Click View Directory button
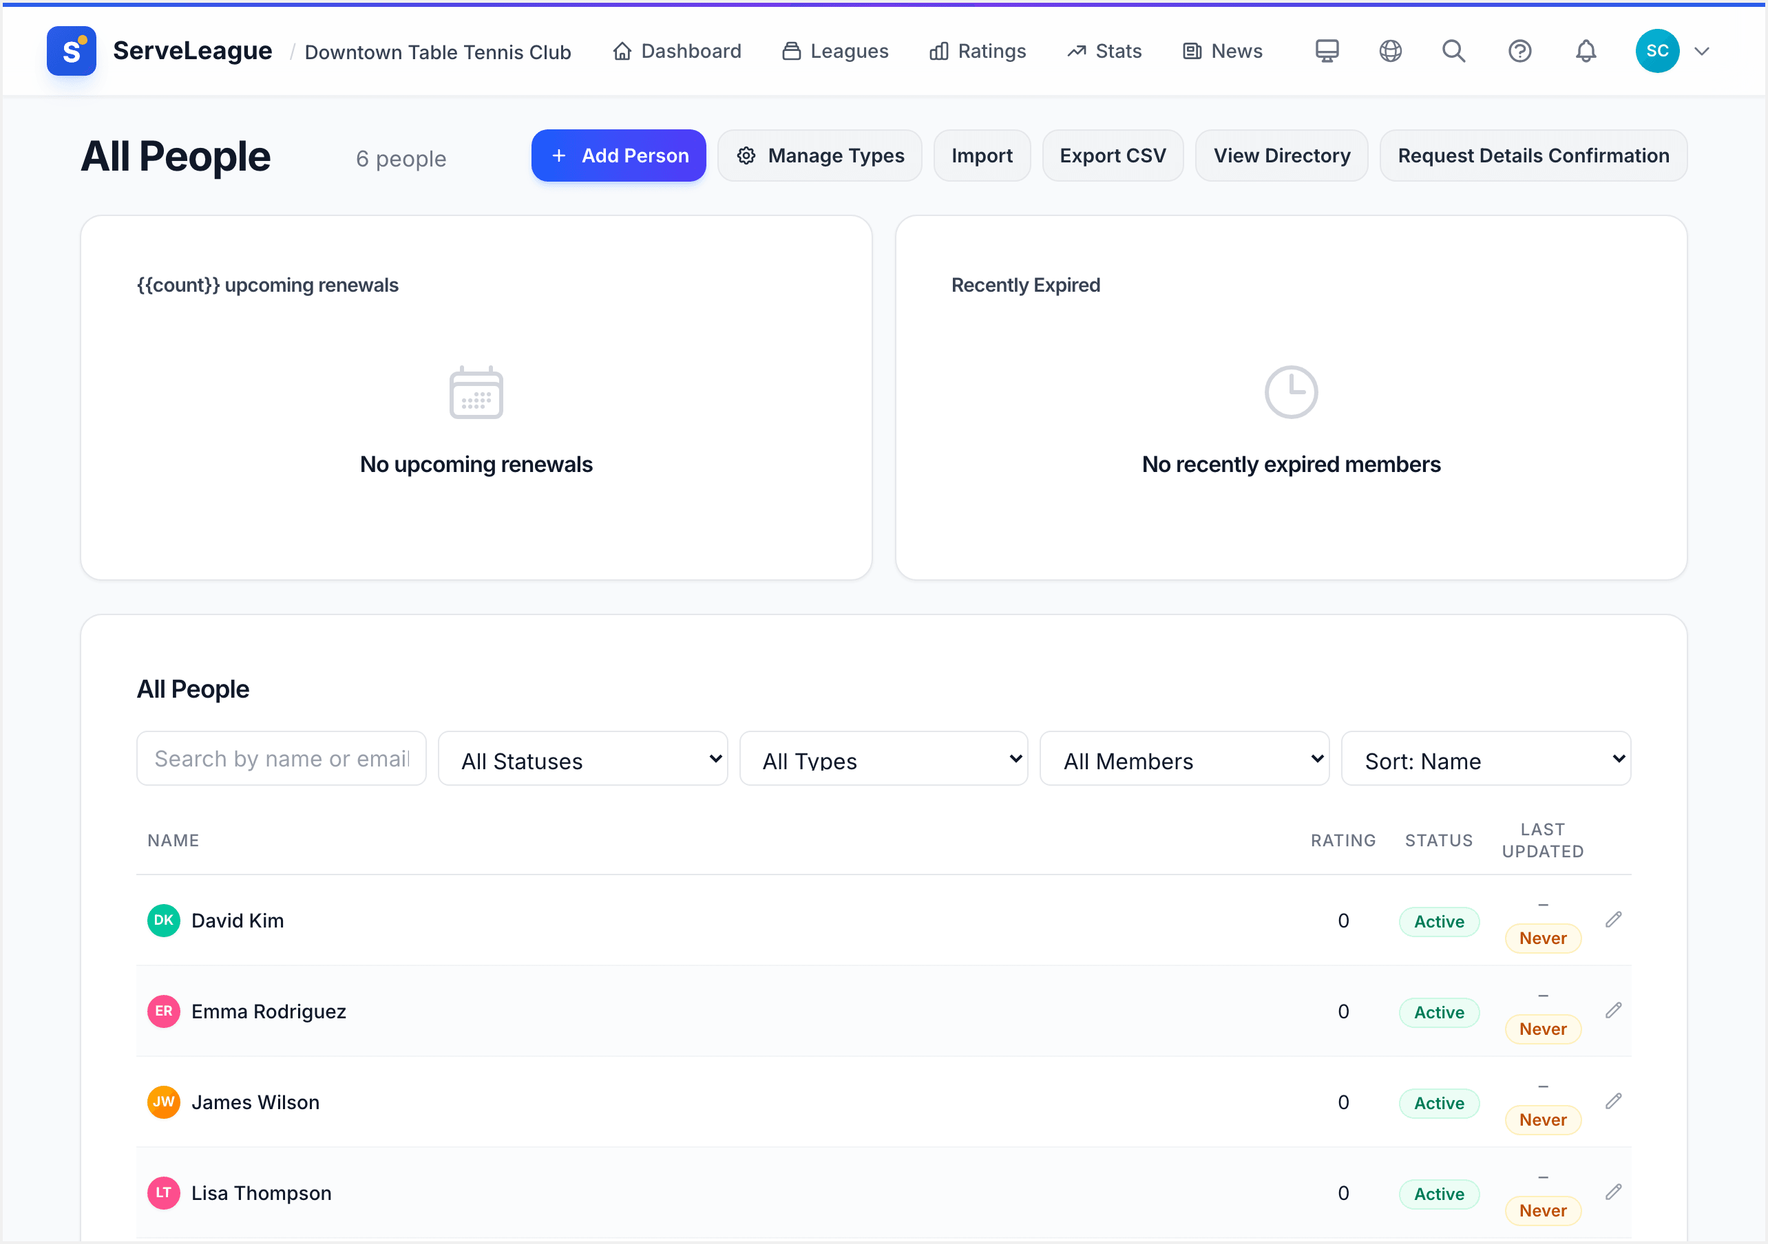This screenshot has height=1244, width=1768. [x=1281, y=155]
